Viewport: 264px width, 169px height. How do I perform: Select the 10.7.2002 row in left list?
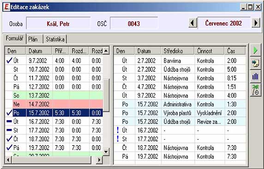54,69
